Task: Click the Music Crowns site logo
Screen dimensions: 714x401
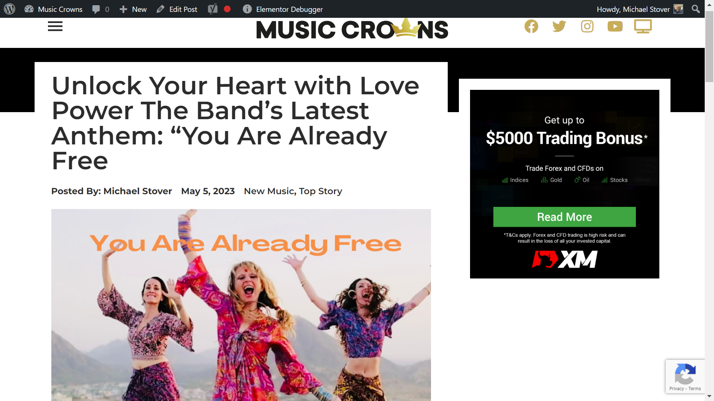Action: (352, 29)
